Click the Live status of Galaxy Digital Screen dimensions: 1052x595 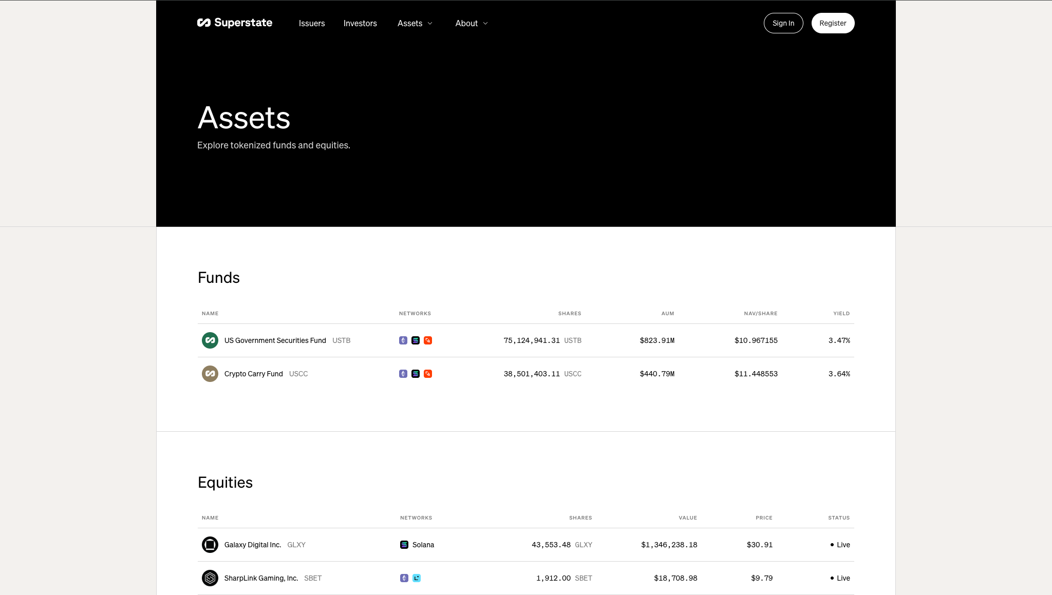840,545
